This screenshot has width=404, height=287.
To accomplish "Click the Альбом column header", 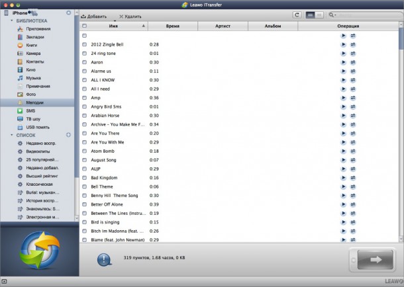I will tap(273, 26).
